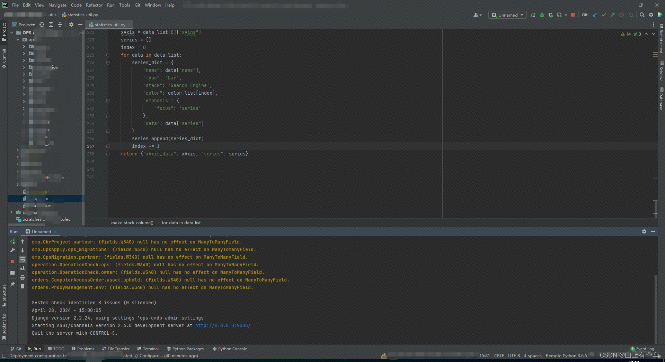Toggle the Database right side panel
Screen dimensions: 665x362
coord(661,98)
